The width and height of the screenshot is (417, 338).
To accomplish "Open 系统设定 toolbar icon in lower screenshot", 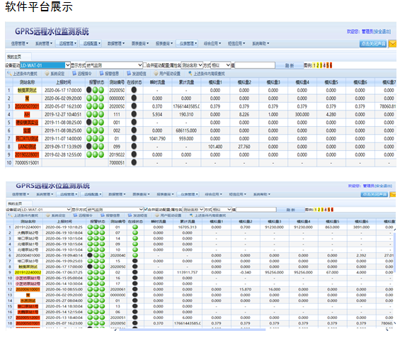I will 48,215.
